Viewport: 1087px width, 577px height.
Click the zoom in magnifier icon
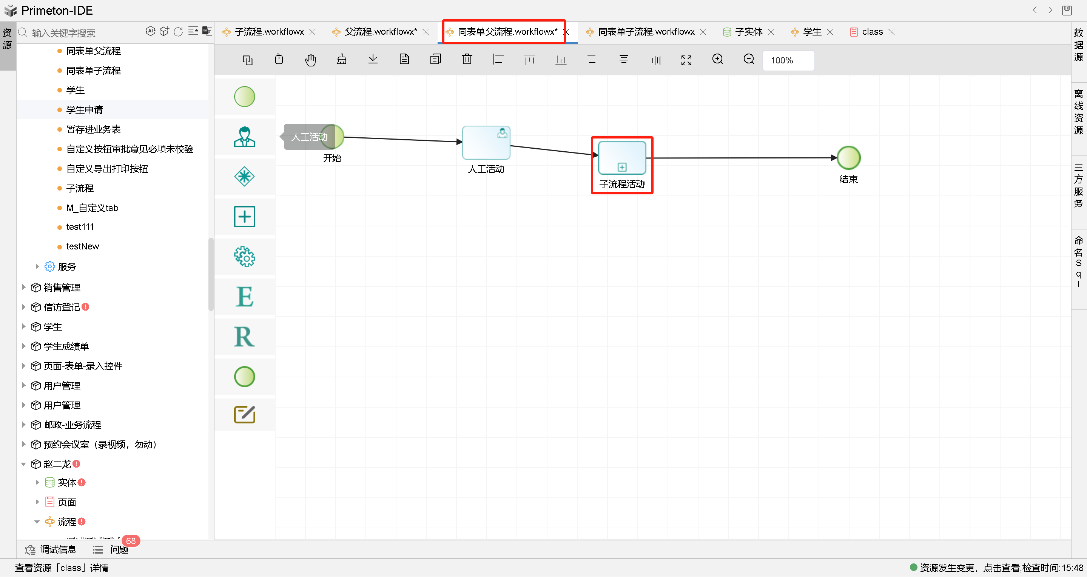click(x=717, y=60)
